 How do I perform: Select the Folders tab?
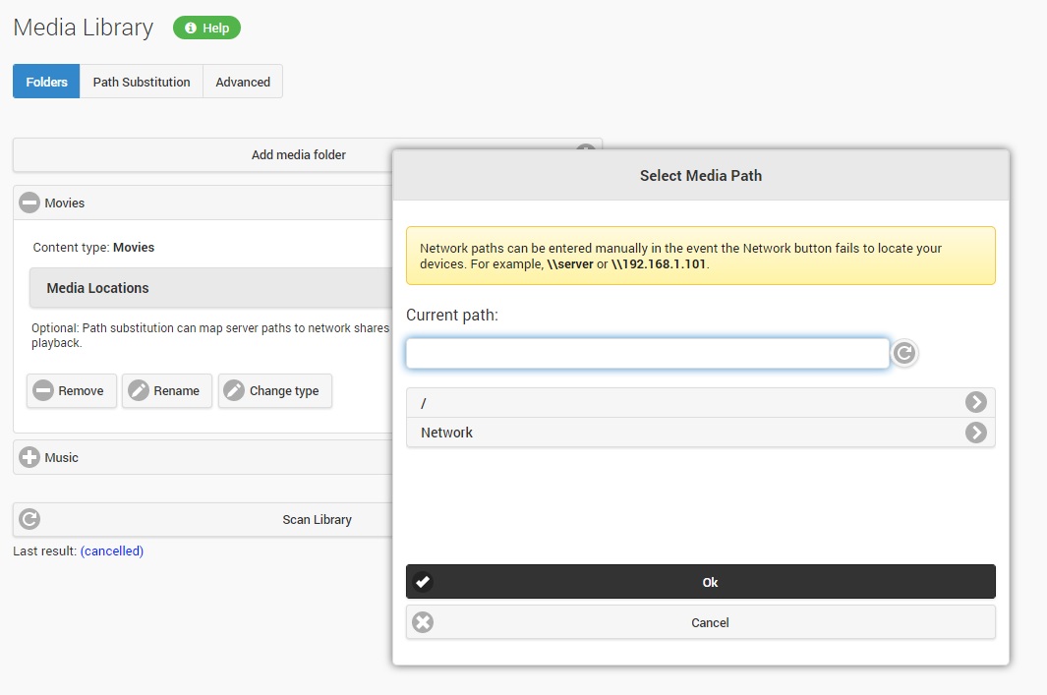[x=47, y=82]
